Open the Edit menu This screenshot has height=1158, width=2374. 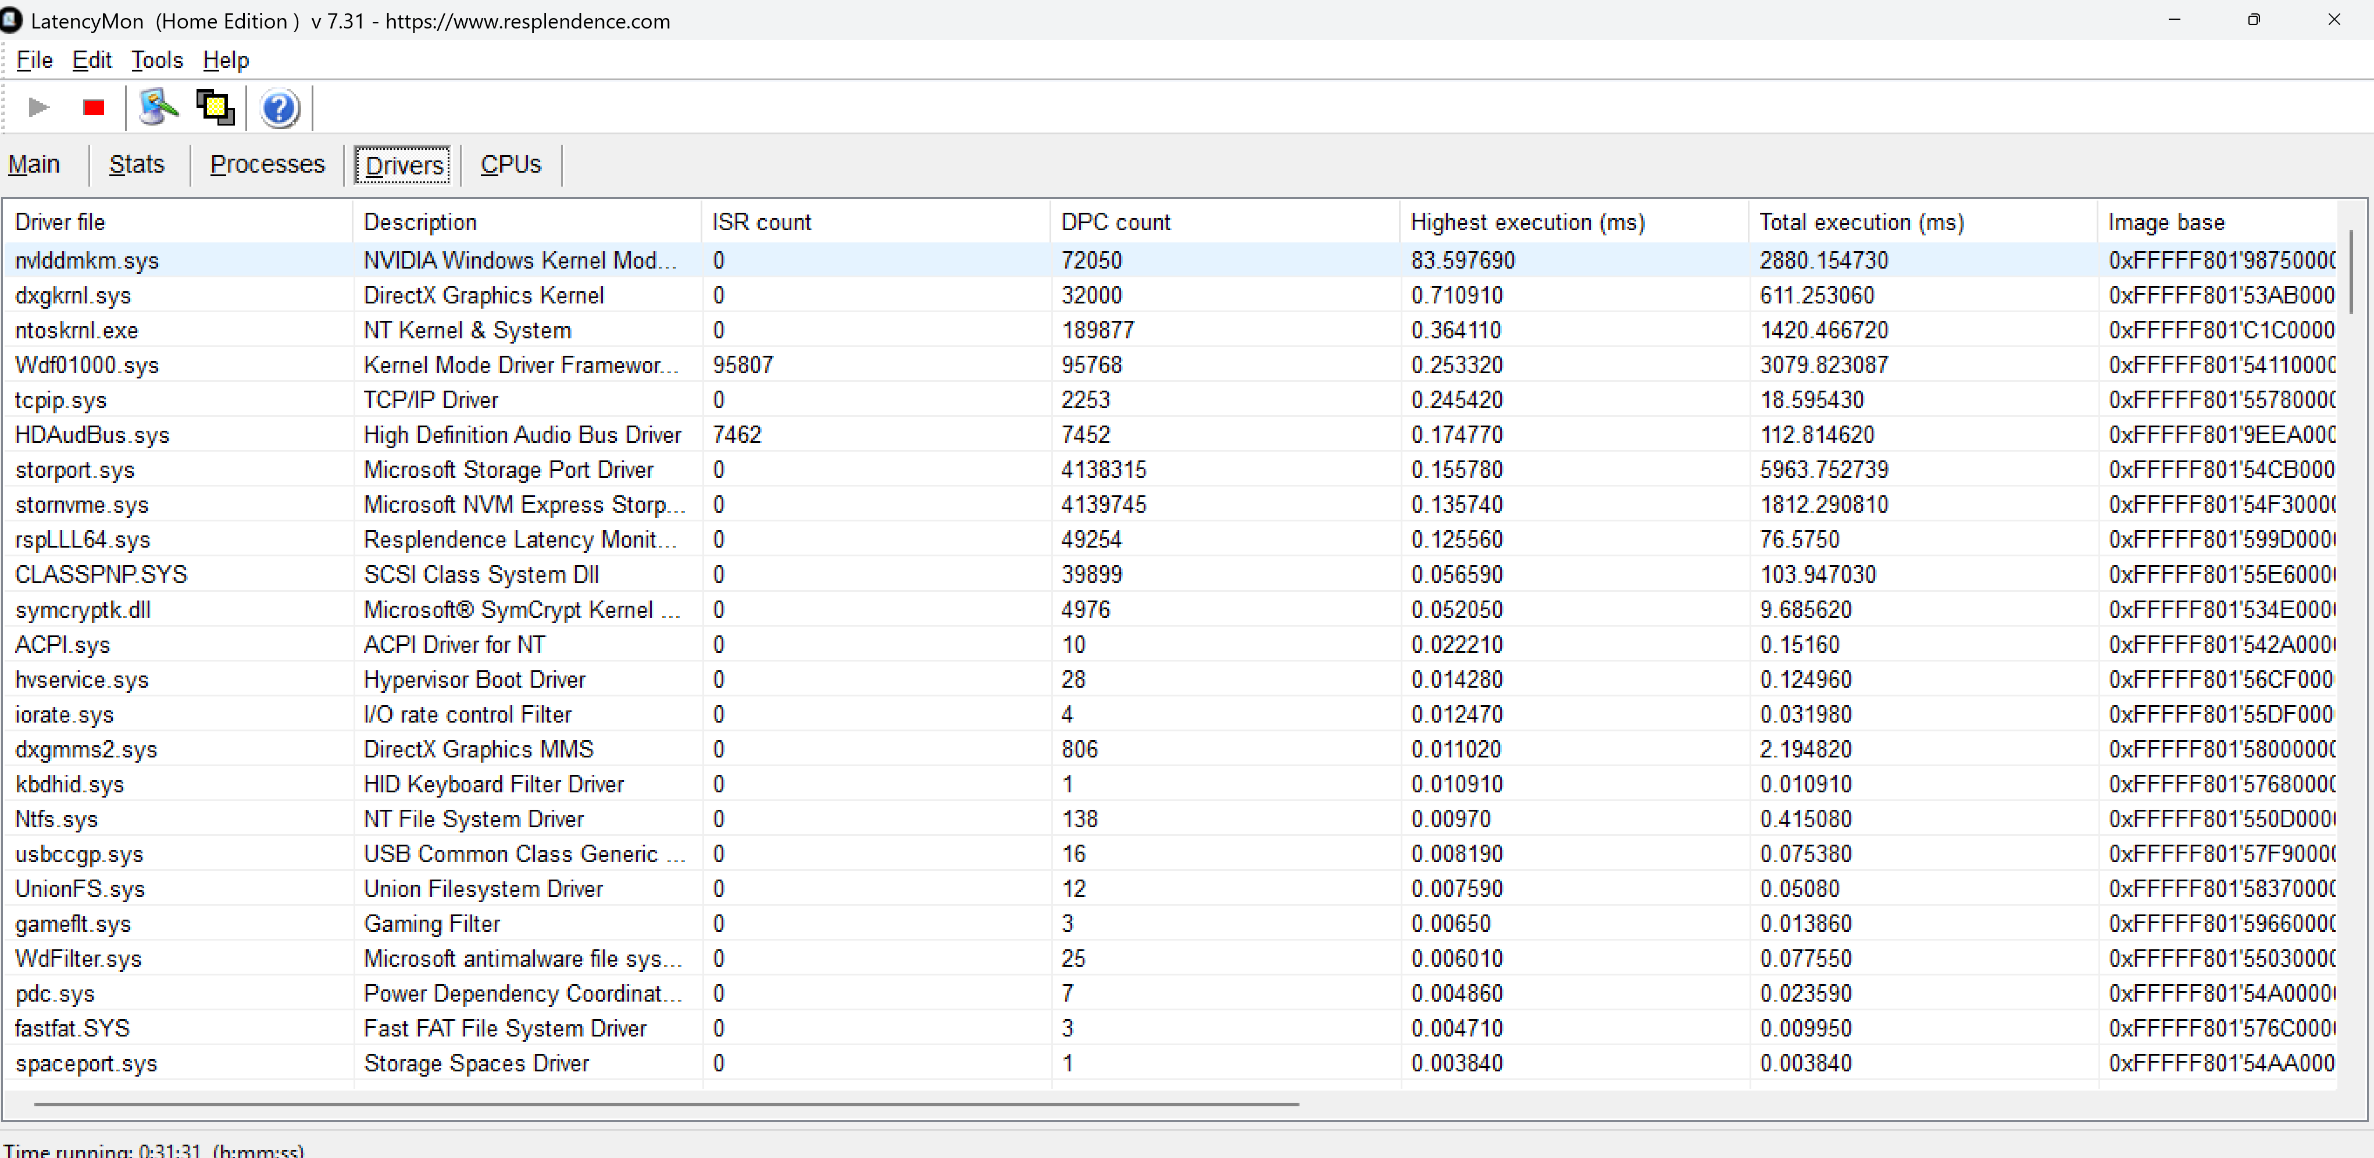91,61
